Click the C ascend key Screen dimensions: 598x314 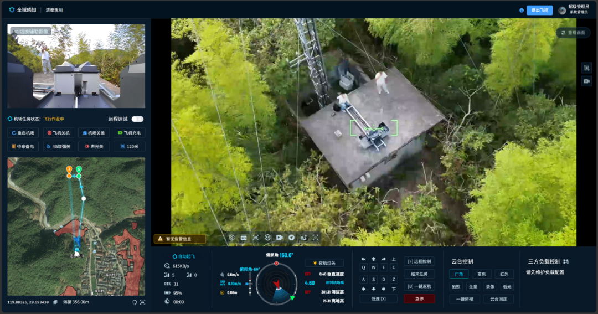pos(394,268)
